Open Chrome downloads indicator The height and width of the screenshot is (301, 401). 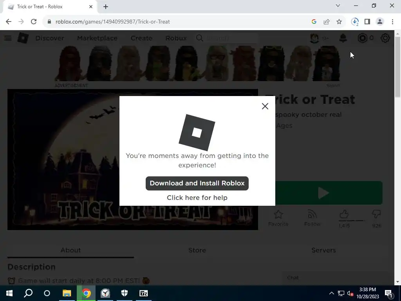355,22
